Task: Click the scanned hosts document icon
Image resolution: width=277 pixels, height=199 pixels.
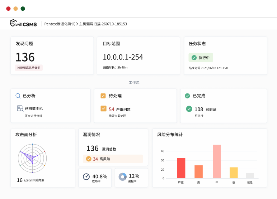Action: pos(20,108)
